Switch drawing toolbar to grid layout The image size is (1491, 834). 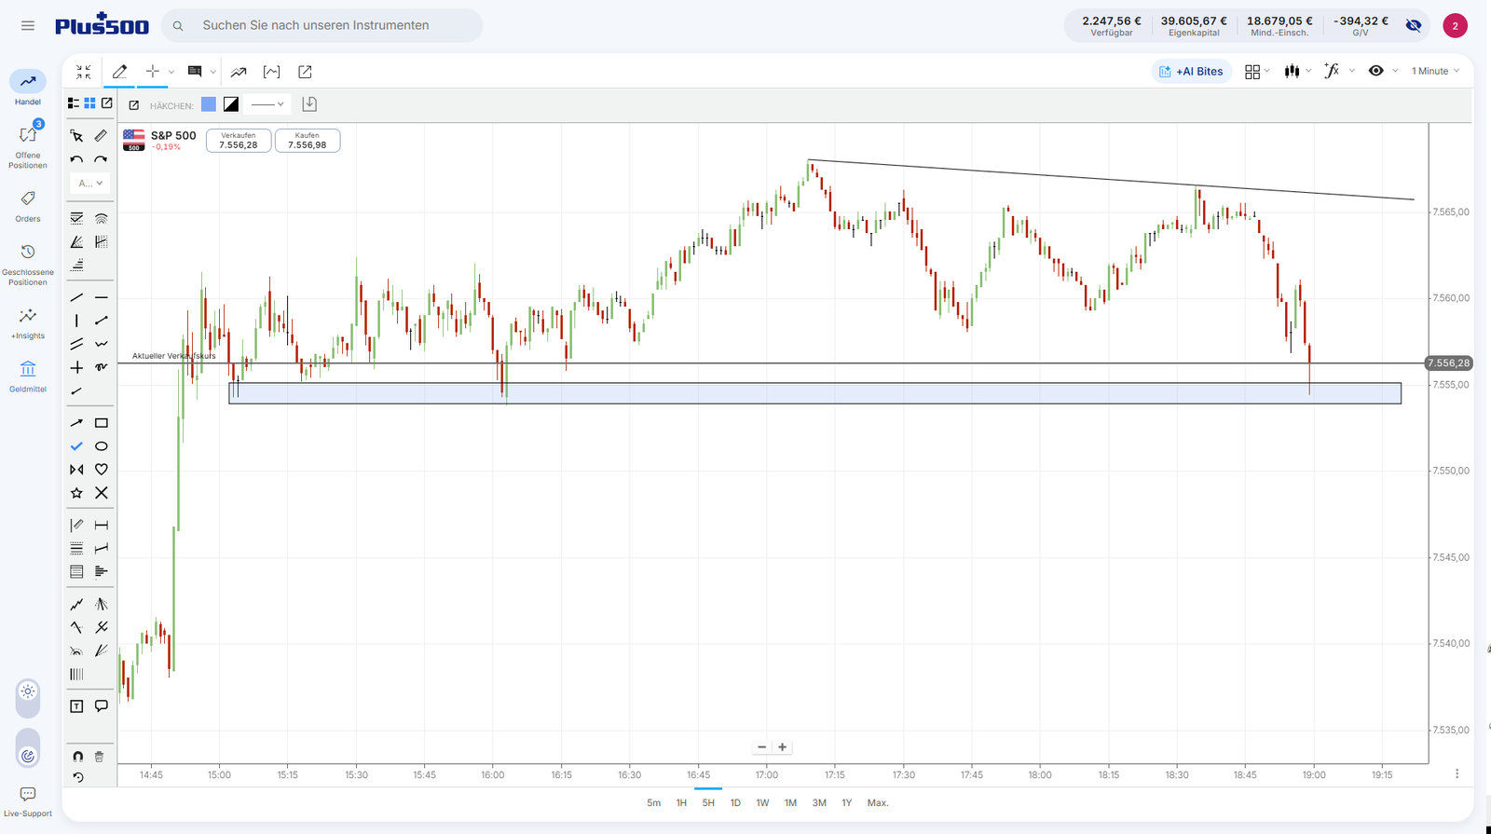pos(90,103)
